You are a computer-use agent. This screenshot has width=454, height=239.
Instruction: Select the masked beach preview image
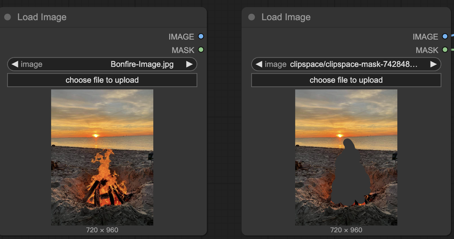tap(346, 157)
